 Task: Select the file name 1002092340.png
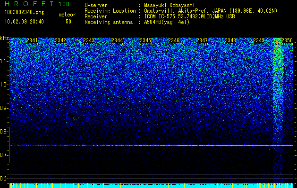pyautogui.click(x=25, y=13)
